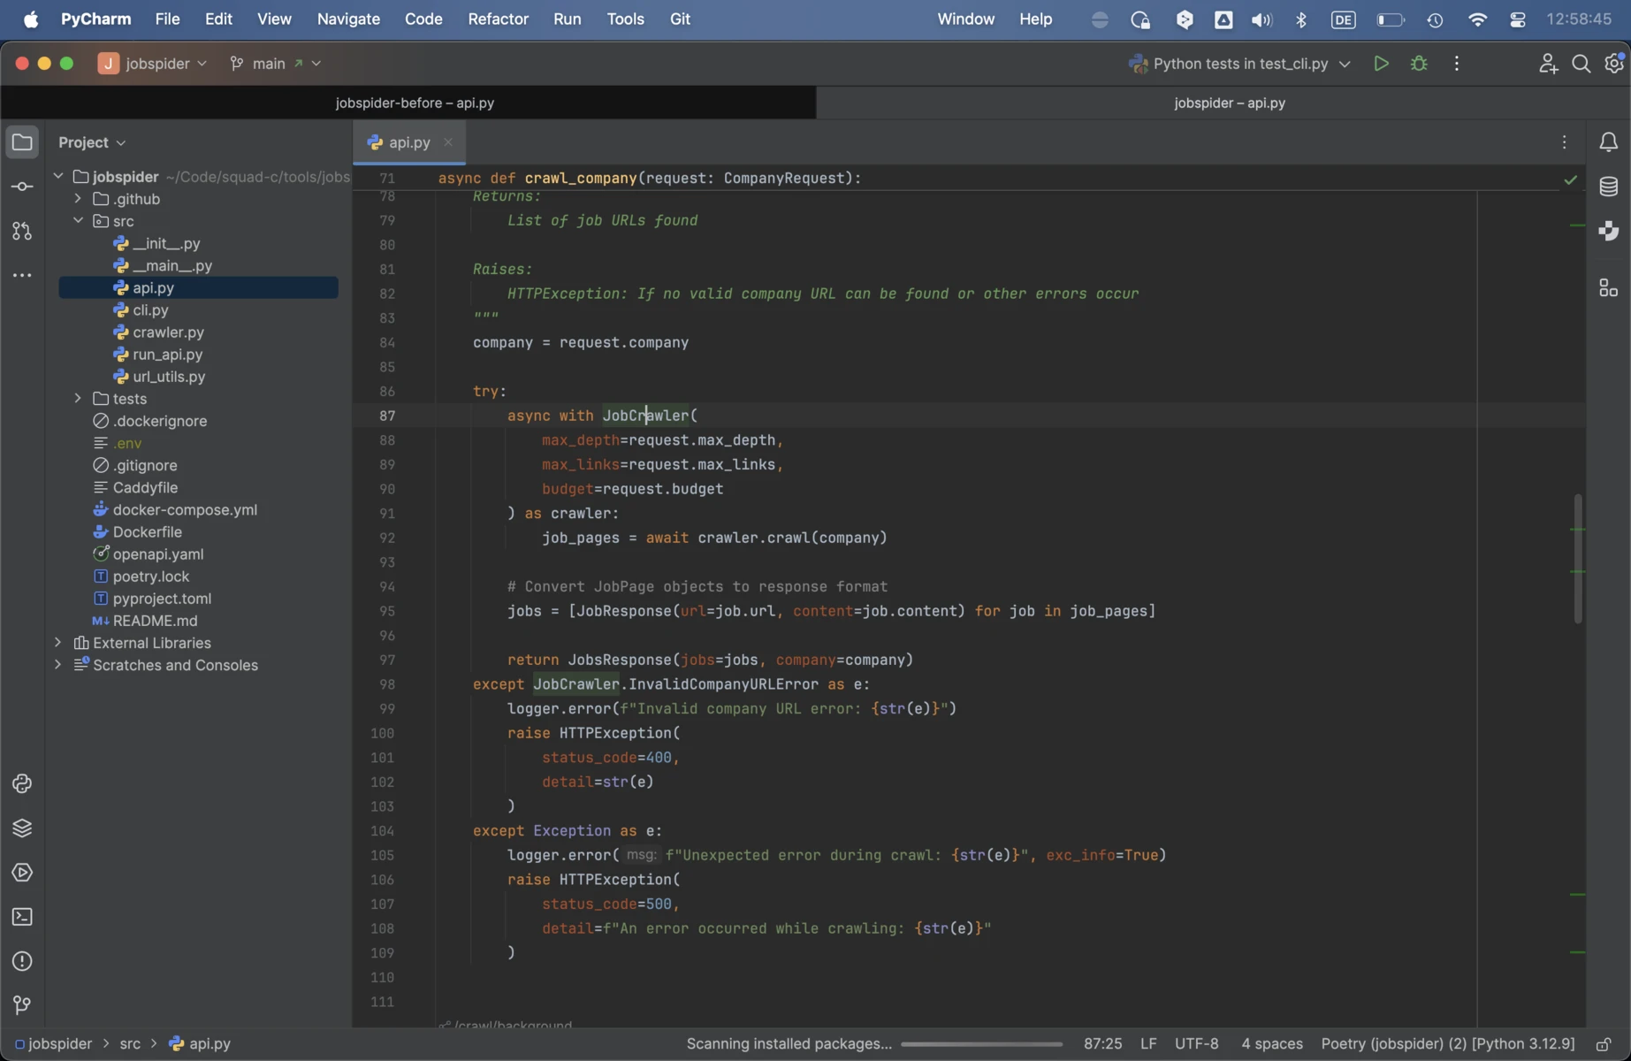Open the jobspider project dropdown
Viewport: 1631px width, 1061px height.
pos(153,64)
